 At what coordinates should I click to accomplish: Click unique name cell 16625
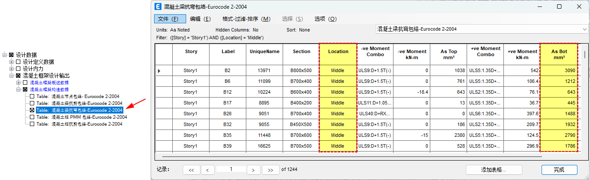pyautogui.click(x=264, y=146)
